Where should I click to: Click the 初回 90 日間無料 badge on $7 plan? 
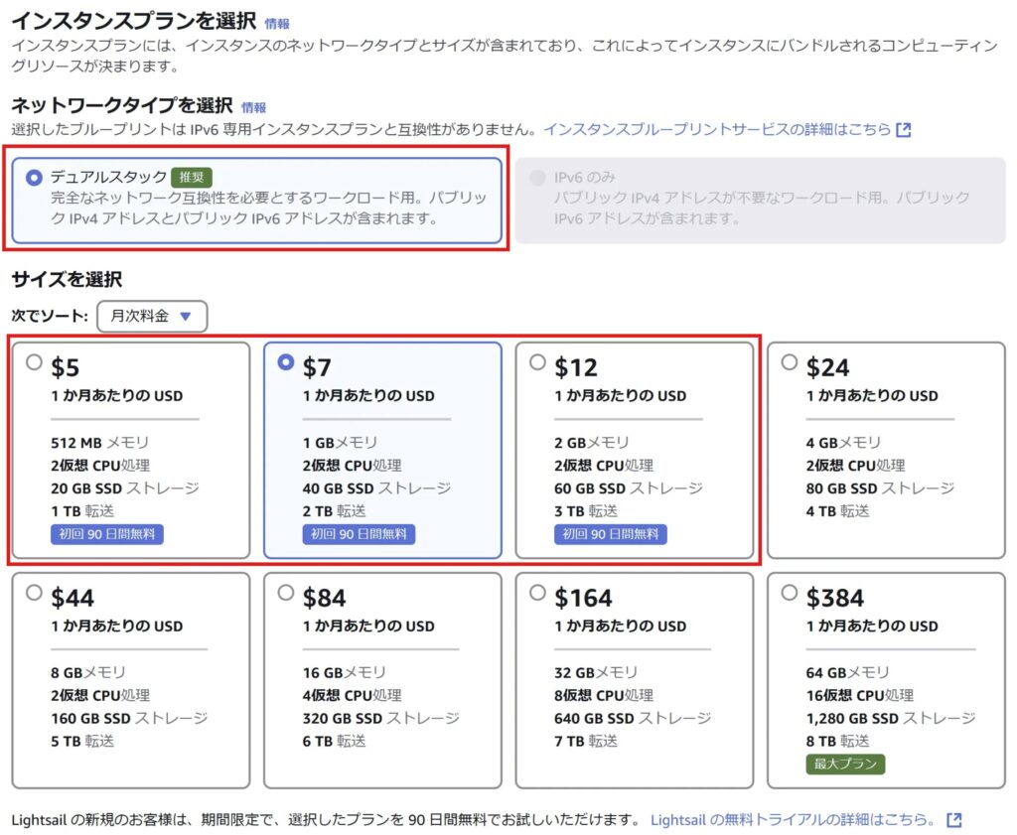[x=359, y=534]
